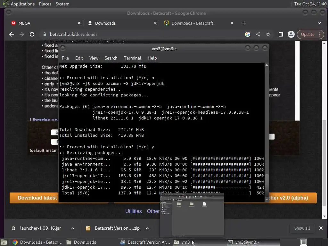Click Show all downloads
Screen dimensions: 328x246
(302, 228)
